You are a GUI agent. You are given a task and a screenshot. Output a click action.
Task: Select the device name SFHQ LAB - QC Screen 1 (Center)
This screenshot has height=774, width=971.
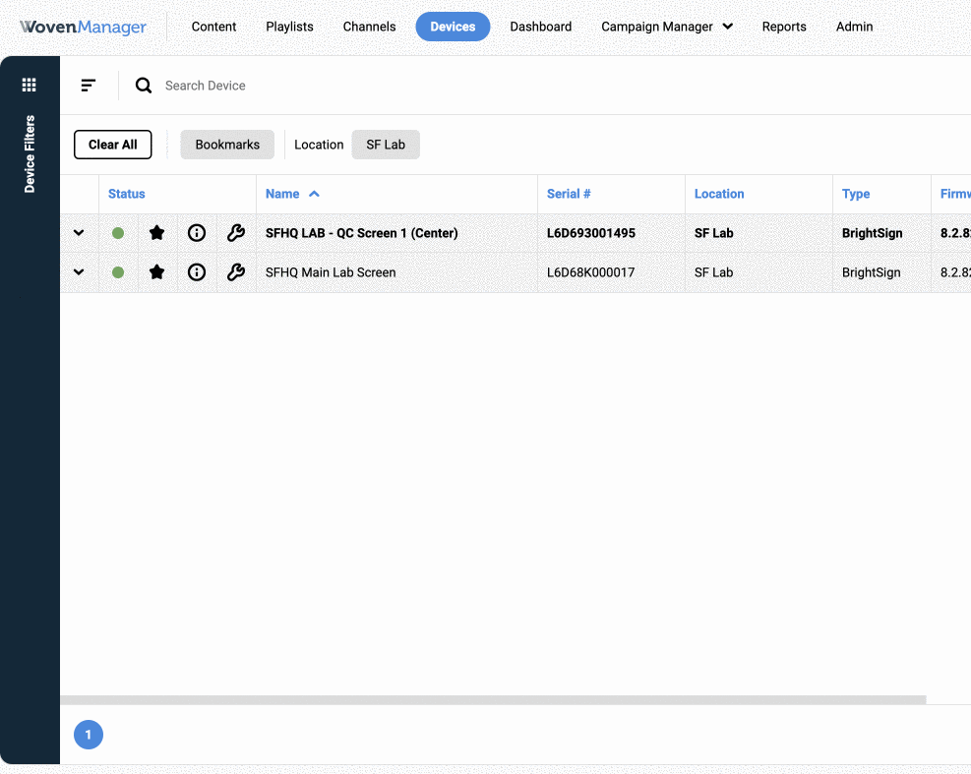[x=362, y=233]
